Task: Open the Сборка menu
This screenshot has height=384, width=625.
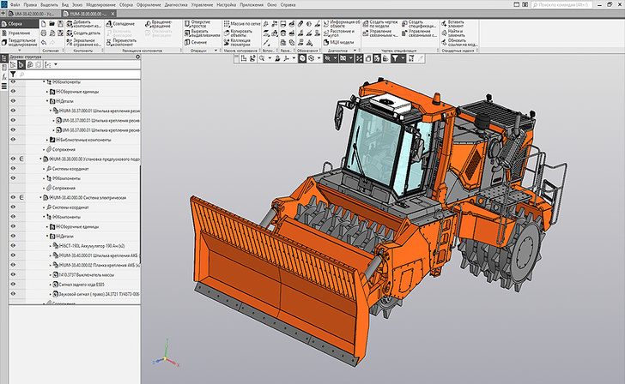Action: point(126,5)
